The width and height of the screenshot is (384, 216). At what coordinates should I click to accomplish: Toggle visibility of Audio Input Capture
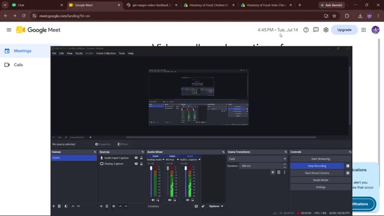click(136, 158)
